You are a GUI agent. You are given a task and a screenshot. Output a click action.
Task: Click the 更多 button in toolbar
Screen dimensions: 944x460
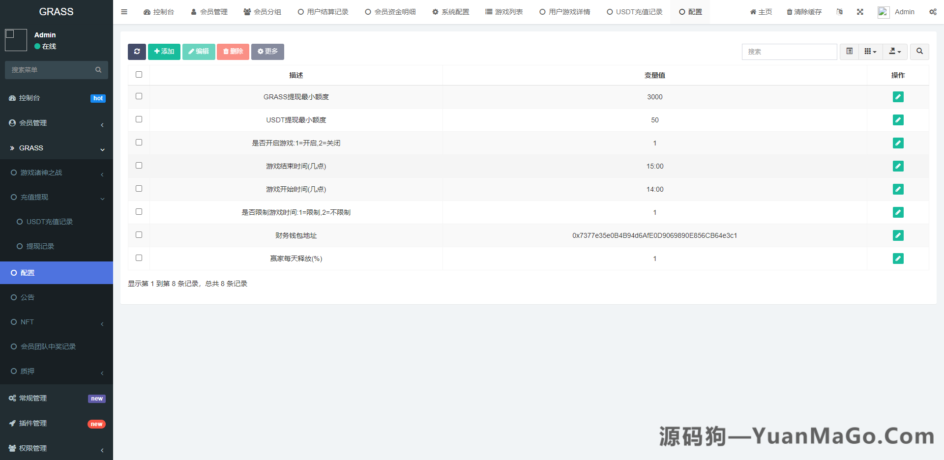[x=267, y=52]
